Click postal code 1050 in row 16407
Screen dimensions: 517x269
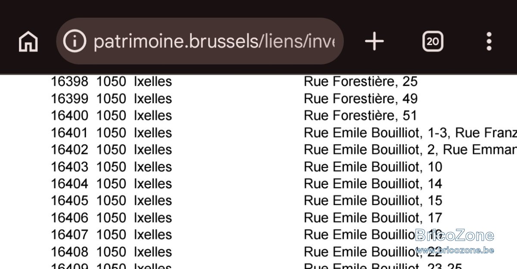point(111,234)
